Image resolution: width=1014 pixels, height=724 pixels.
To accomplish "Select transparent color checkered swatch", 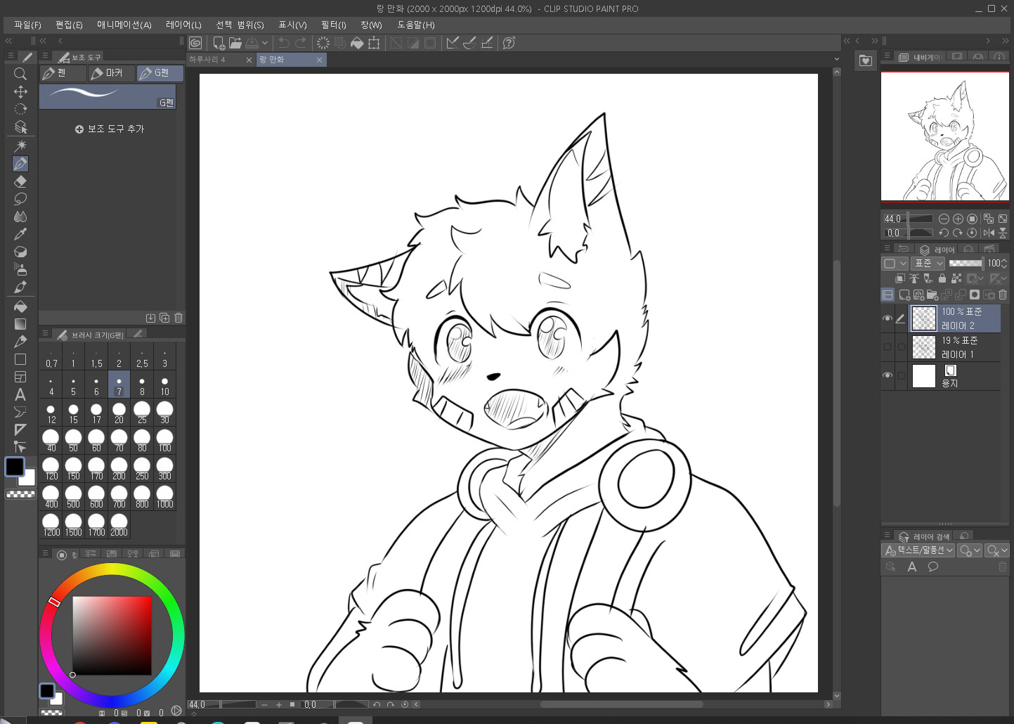I will pos(20,494).
